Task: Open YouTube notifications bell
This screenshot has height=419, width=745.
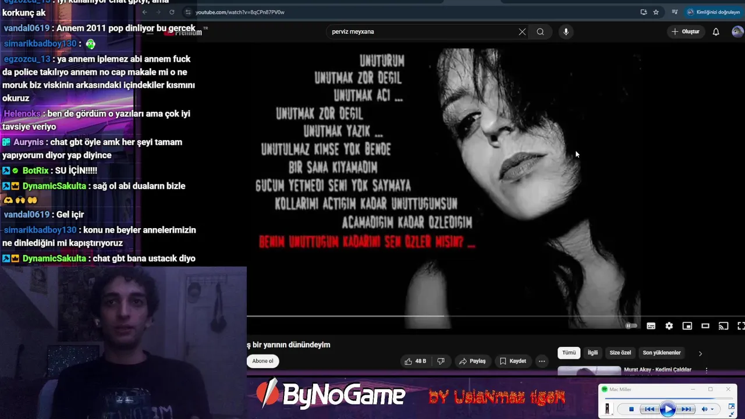Action: click(716, 32)
